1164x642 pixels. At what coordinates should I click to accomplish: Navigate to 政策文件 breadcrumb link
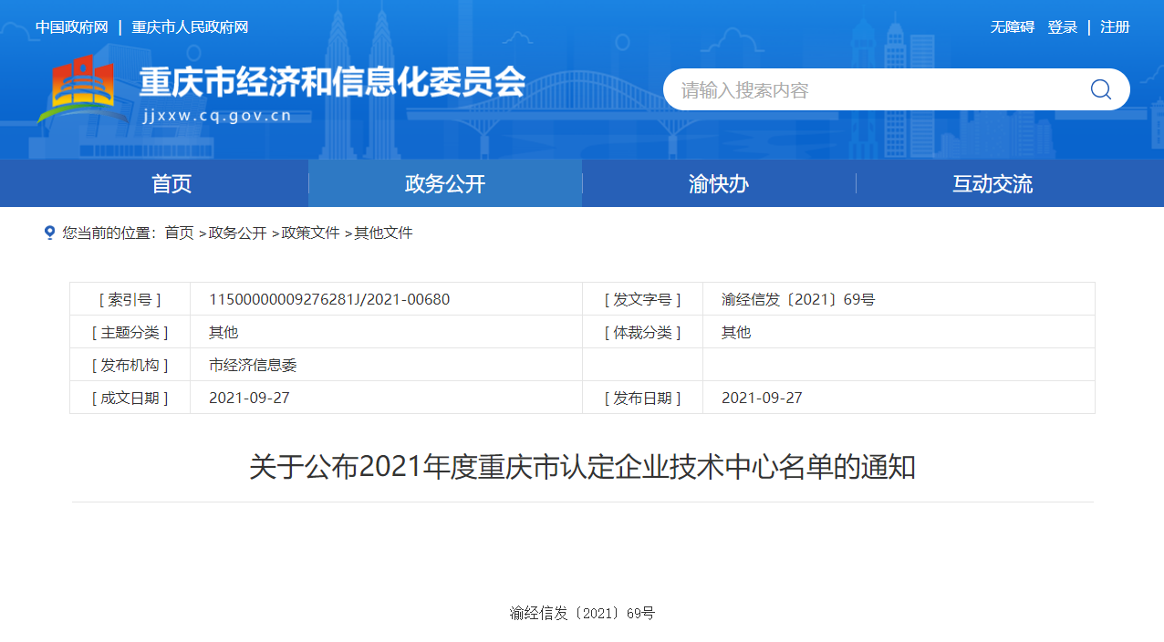[x=310, y=233]
